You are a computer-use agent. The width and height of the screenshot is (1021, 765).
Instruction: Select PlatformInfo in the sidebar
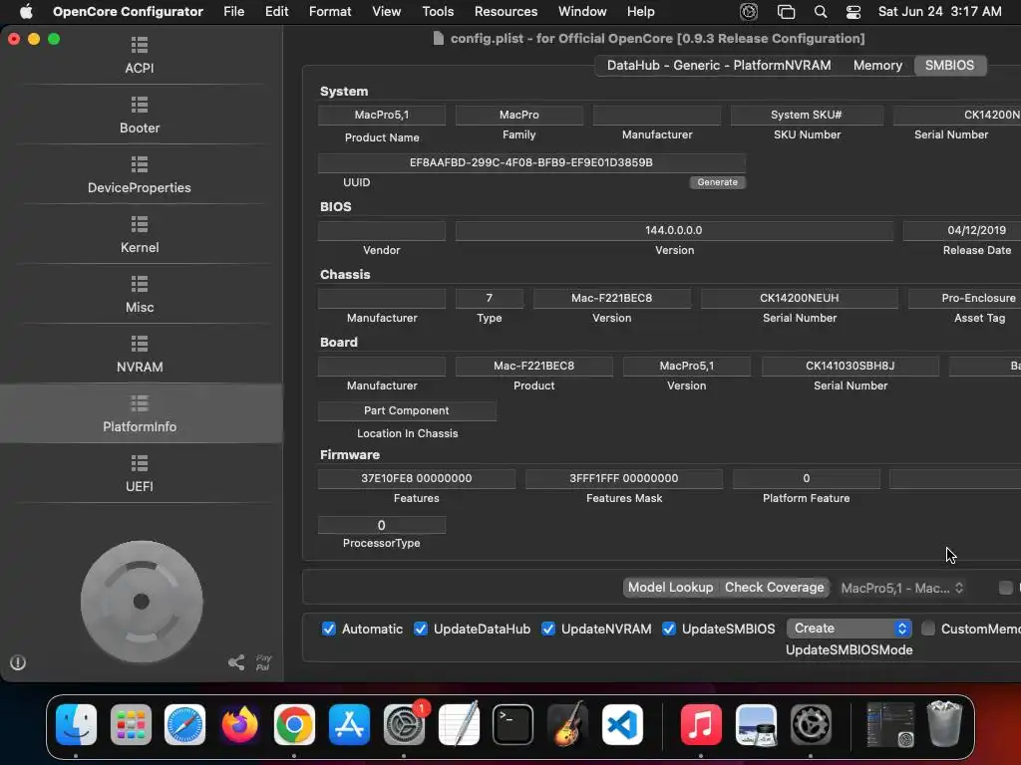pyautogui.click(x=140, y=413)
